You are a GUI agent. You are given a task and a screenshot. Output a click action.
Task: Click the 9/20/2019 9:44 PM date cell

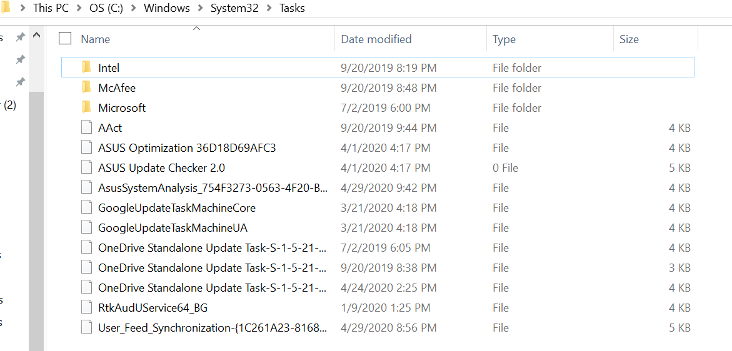click(388, 128)
